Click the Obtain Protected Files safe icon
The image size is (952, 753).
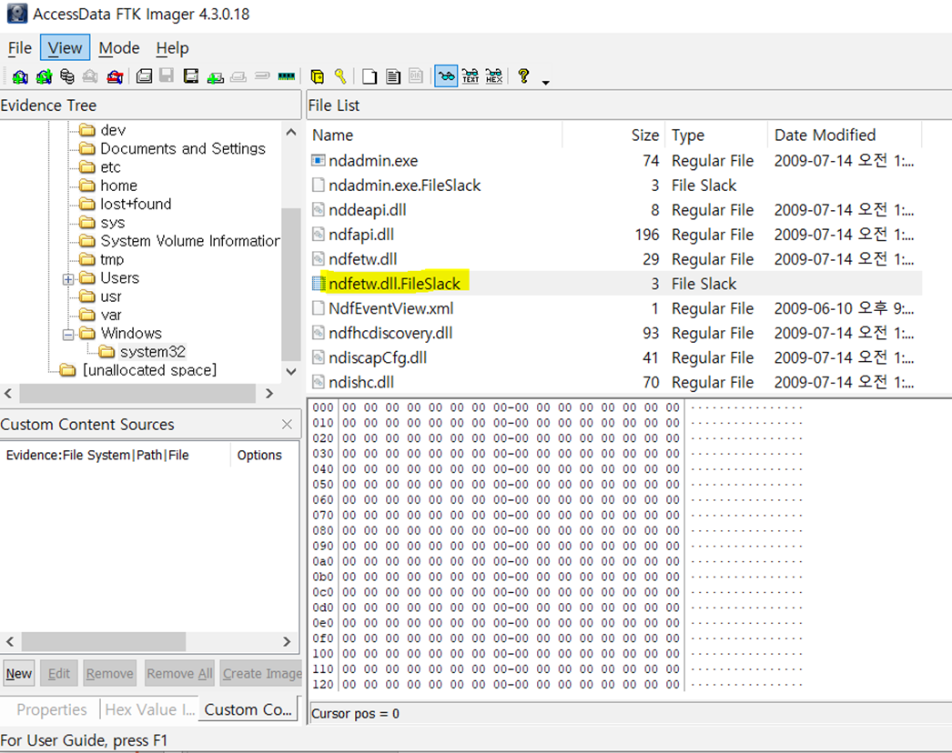(317, 76)
